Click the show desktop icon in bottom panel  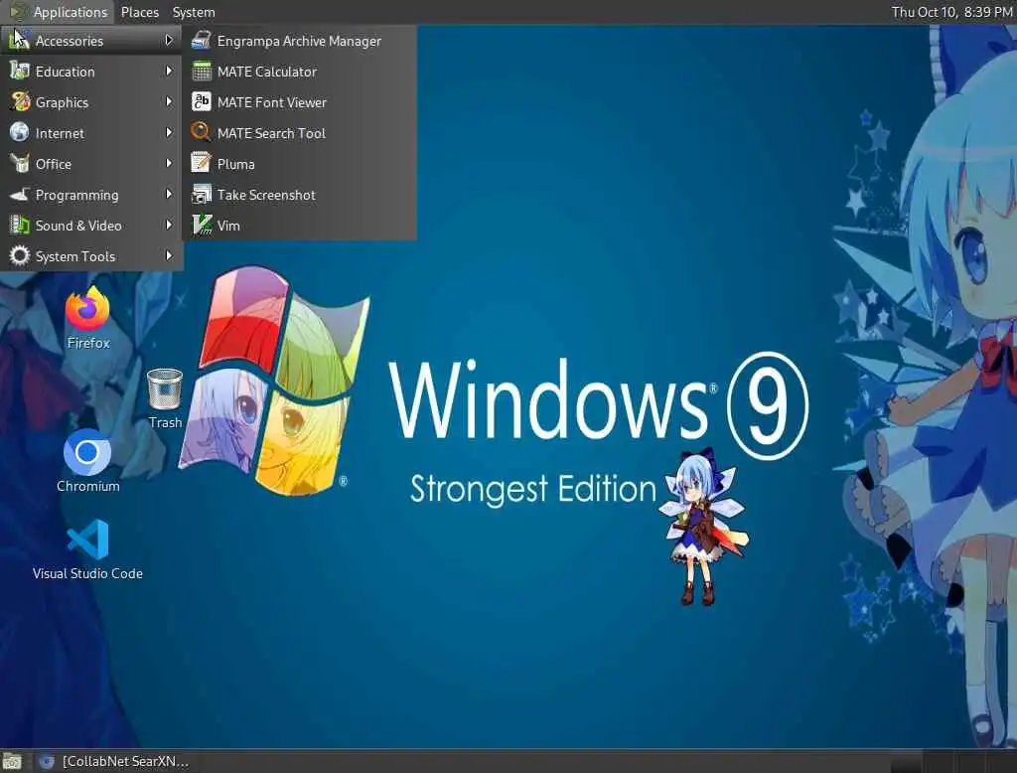tap(12, 761)
